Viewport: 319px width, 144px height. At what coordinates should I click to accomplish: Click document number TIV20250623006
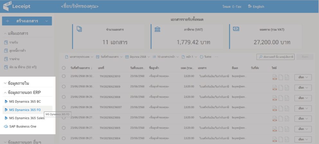pos(110,117)
